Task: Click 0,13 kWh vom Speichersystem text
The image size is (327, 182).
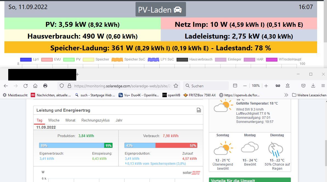Action: [155, 163]
